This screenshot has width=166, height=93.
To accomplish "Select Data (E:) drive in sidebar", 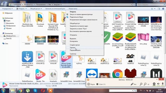I will [x=8, y=38].
